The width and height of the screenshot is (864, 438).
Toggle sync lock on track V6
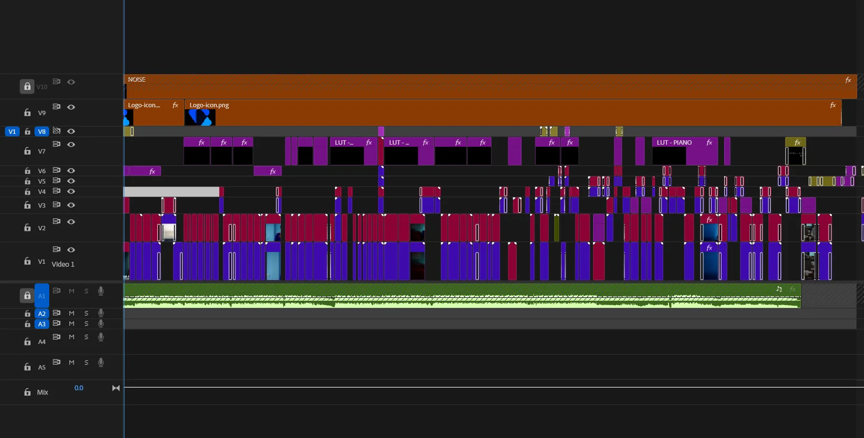pos(57,170)
